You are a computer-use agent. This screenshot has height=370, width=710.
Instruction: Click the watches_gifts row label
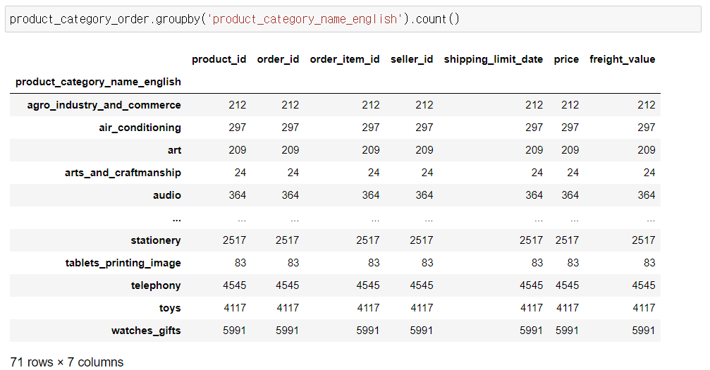pos(146,331)
